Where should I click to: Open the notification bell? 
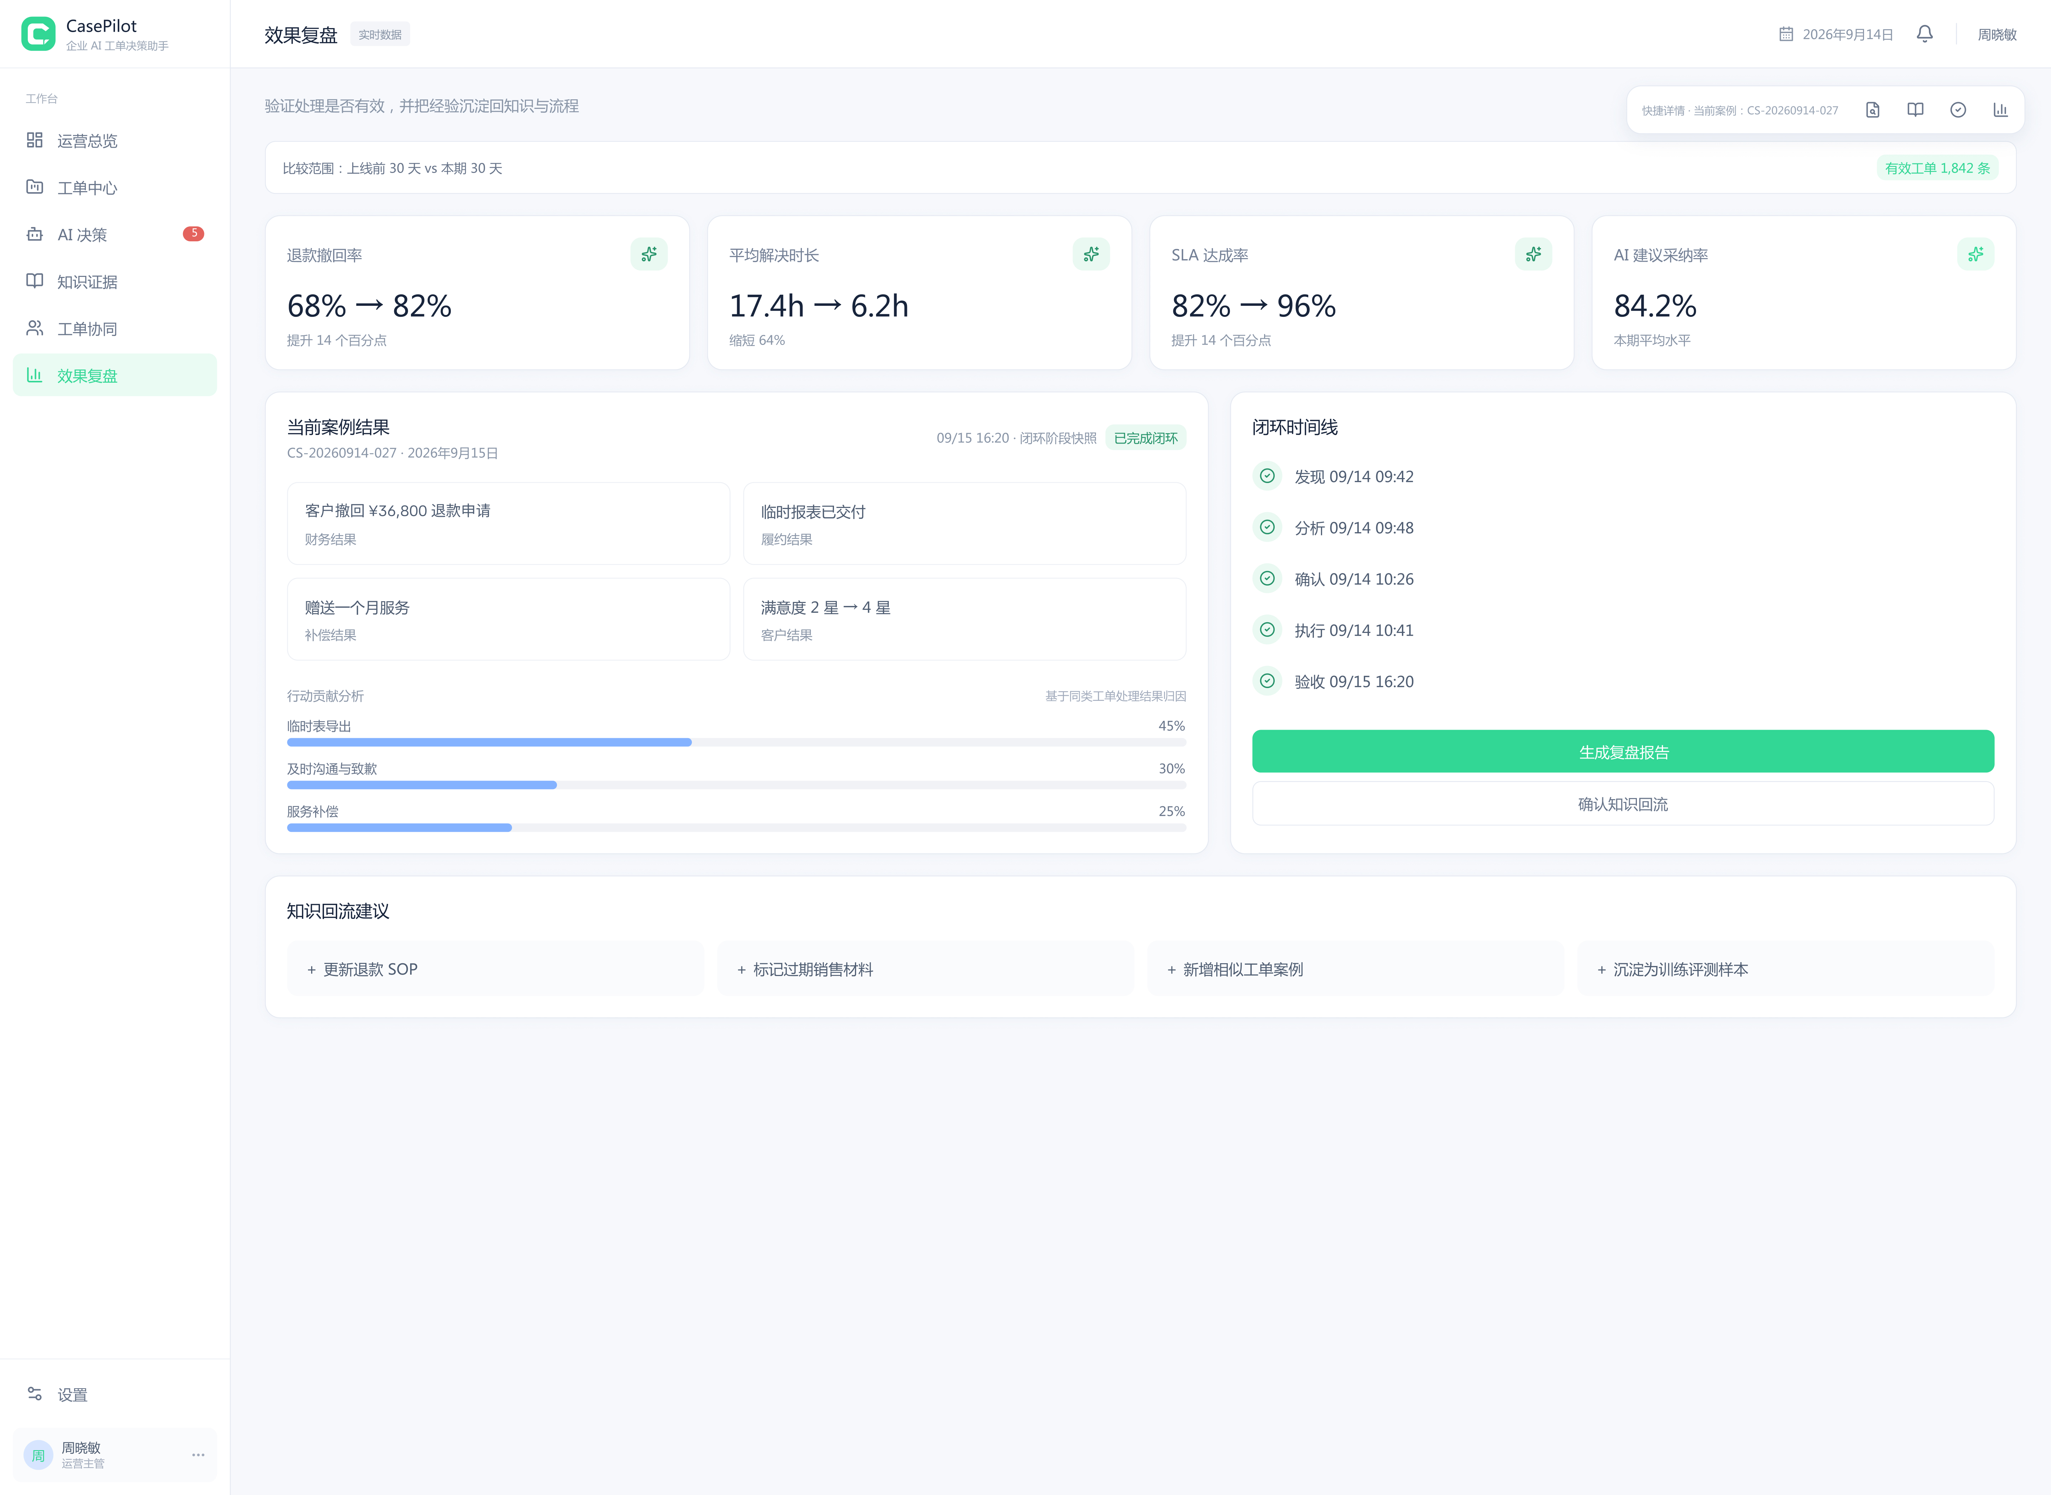1924,35
